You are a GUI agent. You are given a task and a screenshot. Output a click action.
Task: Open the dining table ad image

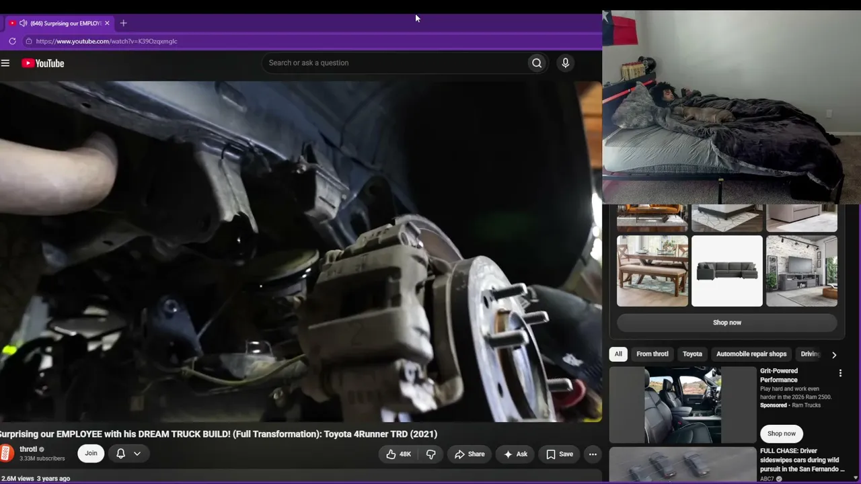click(652, 271)
